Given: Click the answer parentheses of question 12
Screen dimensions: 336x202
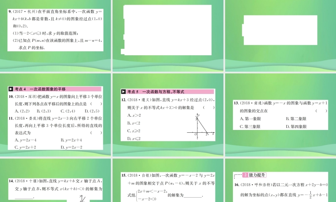Looking at the screenshot, I should (x=209, y=107).
